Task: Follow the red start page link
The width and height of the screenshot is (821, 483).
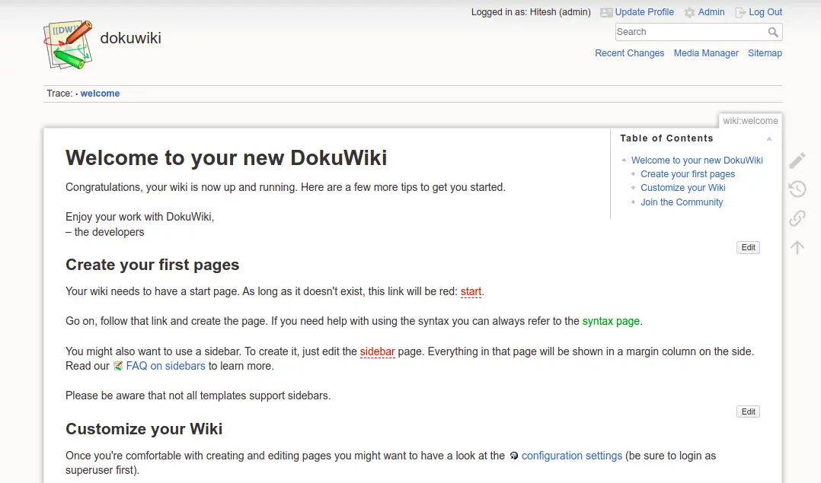Action: tap(471, 291)
